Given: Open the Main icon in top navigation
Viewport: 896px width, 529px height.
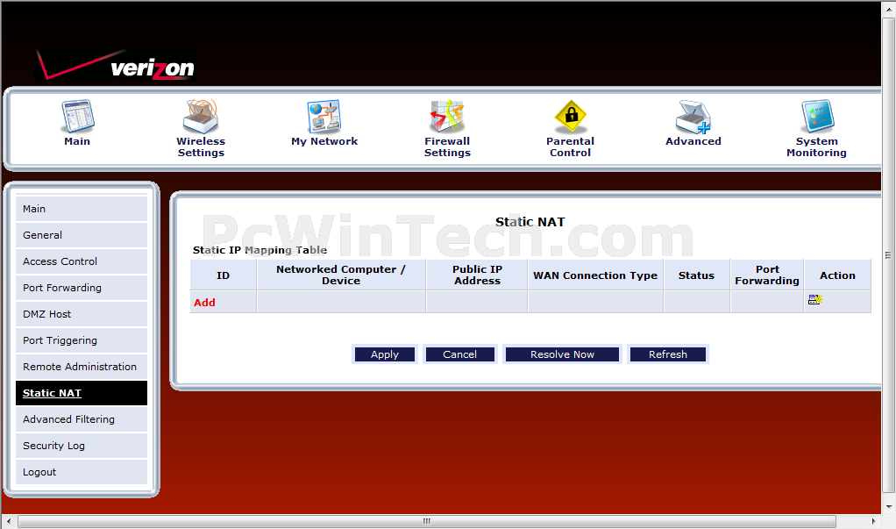Looking at the screenshot, I should (78, 116).
